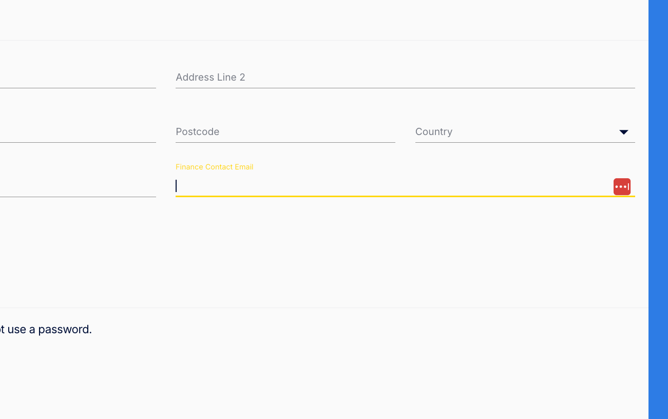Click the Postcode placeholder label
The height and width of the screenshot is (419, 668).
point(198,132)
